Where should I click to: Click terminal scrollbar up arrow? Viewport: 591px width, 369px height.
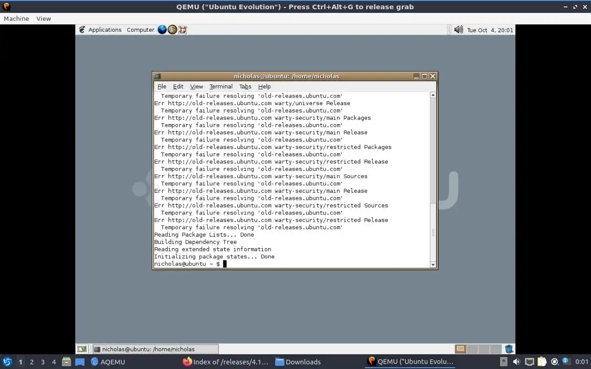pos(433,95)
